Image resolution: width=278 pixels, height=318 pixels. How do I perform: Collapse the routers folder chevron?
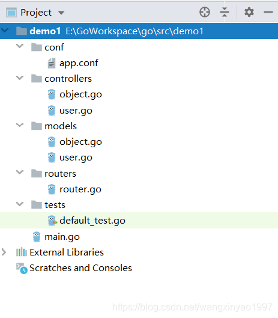(20, 173)
